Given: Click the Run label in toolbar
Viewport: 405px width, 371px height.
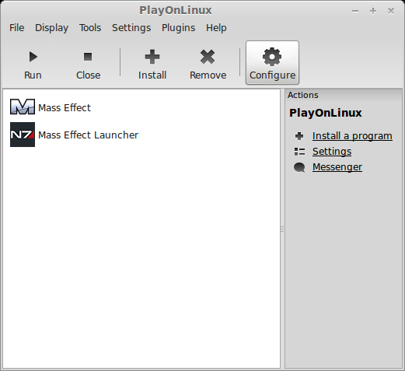Looking at the screenshot, I should tap(33, 75).
